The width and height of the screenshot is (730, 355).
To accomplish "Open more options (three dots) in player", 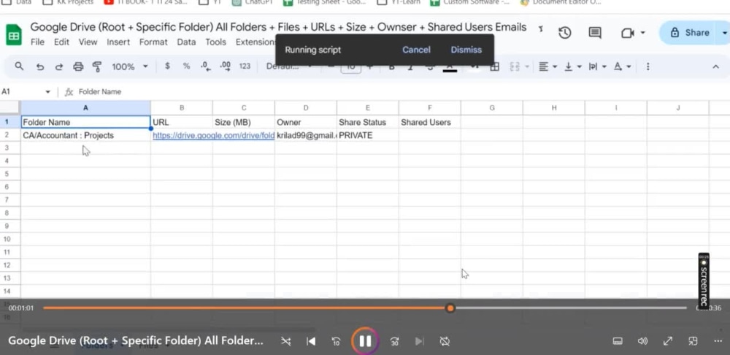I will [718, 341].
